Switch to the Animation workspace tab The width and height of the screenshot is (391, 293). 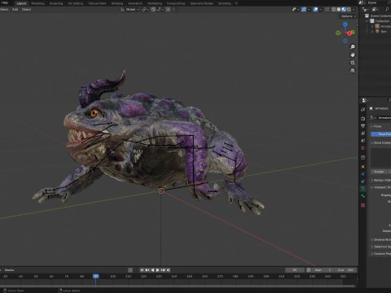(135, 3)
